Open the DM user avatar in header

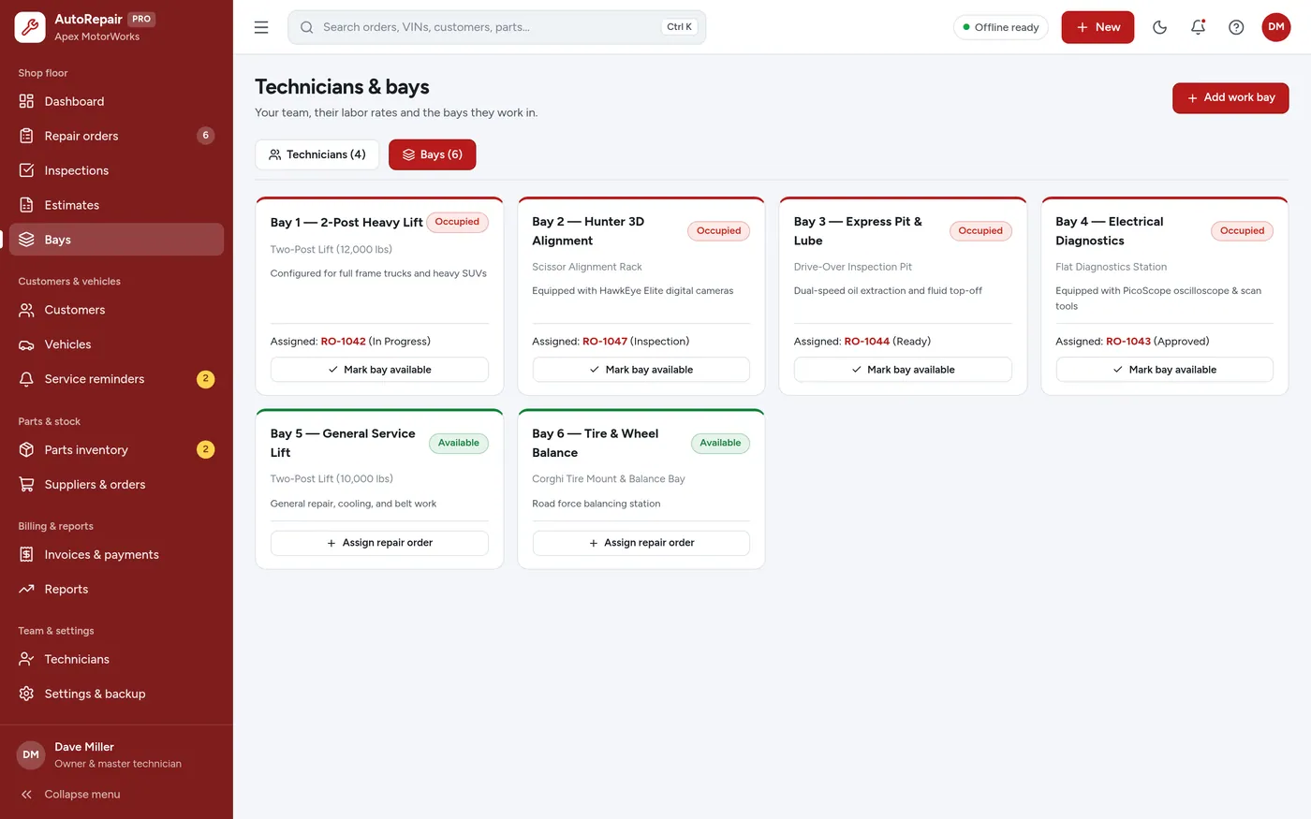click(1276, 27)
